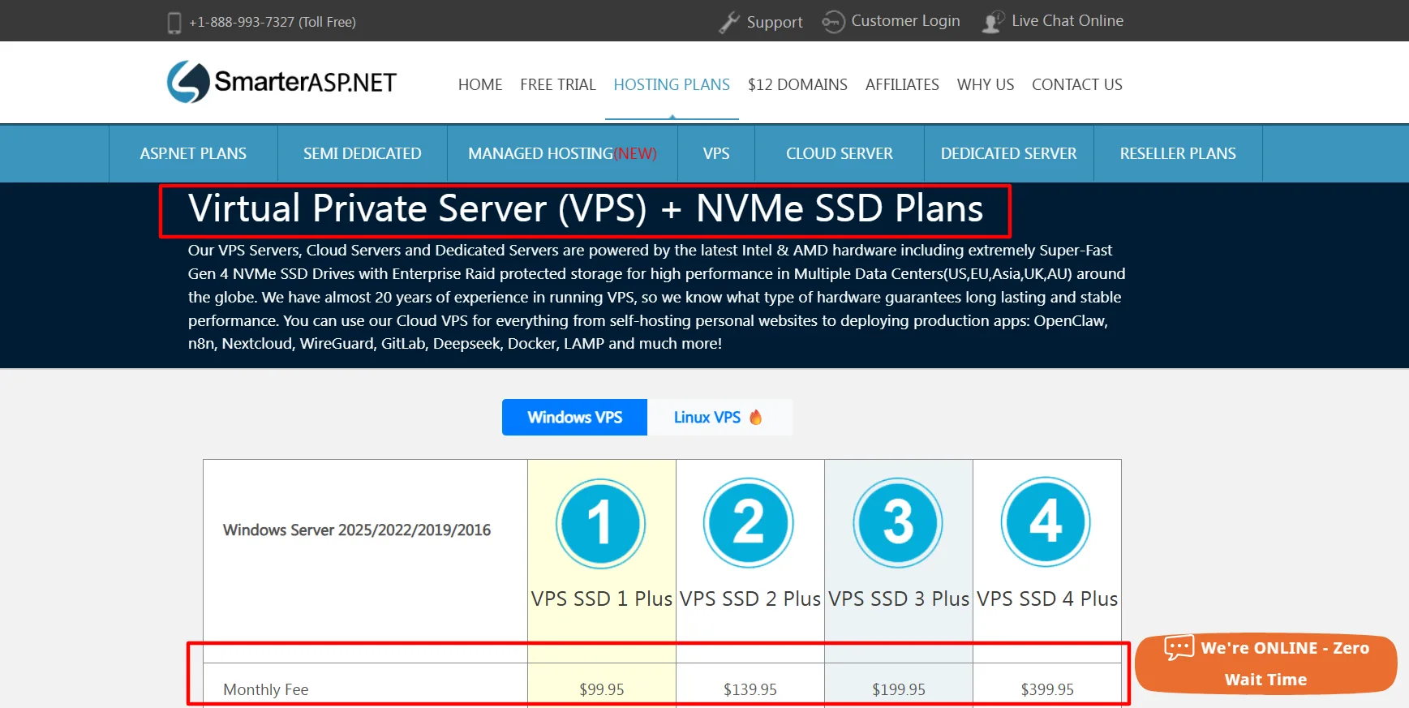Select CLOUD SERVER in blue bar

(840, 153)
